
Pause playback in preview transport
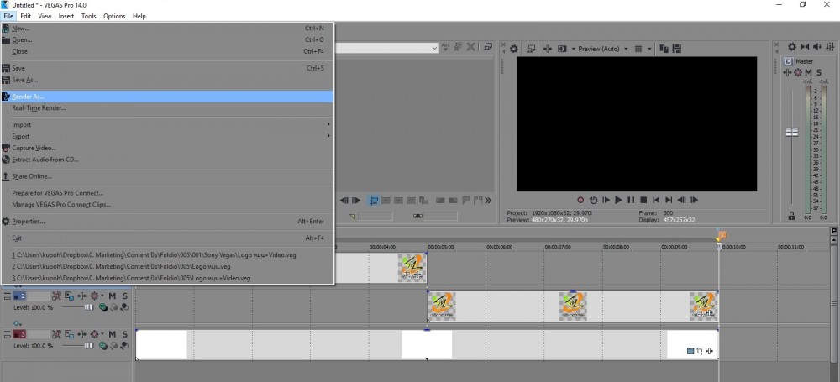pos(631,200)
